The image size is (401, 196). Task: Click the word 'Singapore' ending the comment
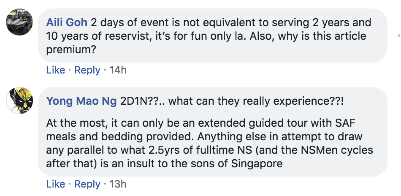pos(257,163)
